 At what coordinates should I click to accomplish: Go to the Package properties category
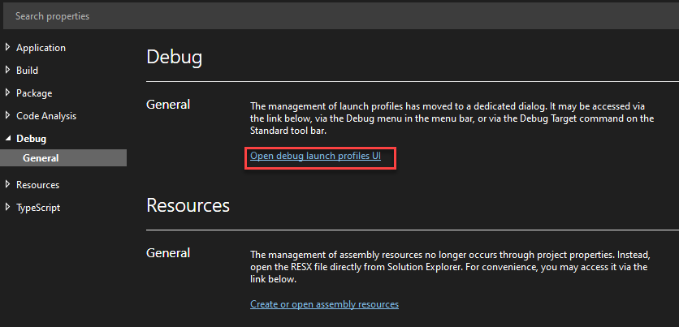point(34,93)
